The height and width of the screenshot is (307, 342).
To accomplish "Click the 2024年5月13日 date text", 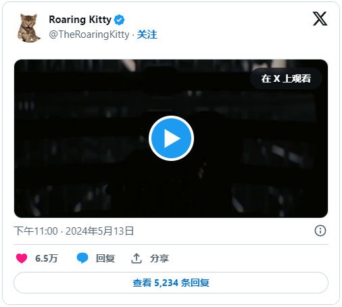I will 99,231.
